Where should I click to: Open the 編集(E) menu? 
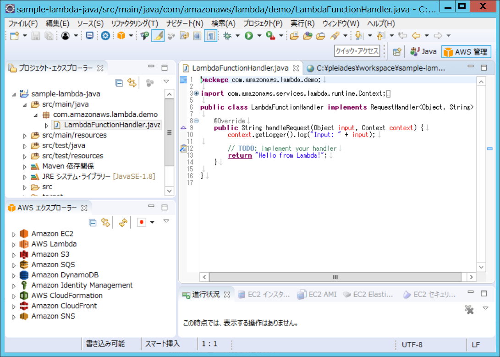click(57, 23)
